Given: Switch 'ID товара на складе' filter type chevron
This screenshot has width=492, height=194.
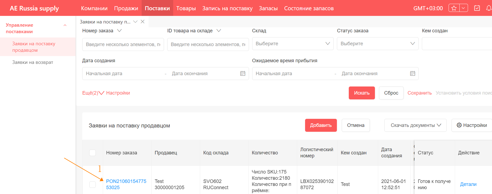Looking at the screenshot, I should click(x=219, y=31).
